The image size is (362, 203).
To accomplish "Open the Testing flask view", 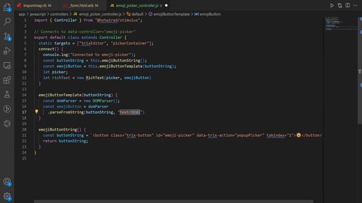I will (7, 94).
